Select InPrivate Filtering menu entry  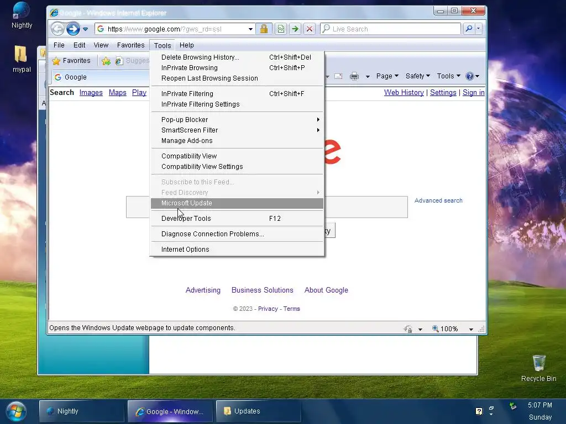(x=237, y=93)
